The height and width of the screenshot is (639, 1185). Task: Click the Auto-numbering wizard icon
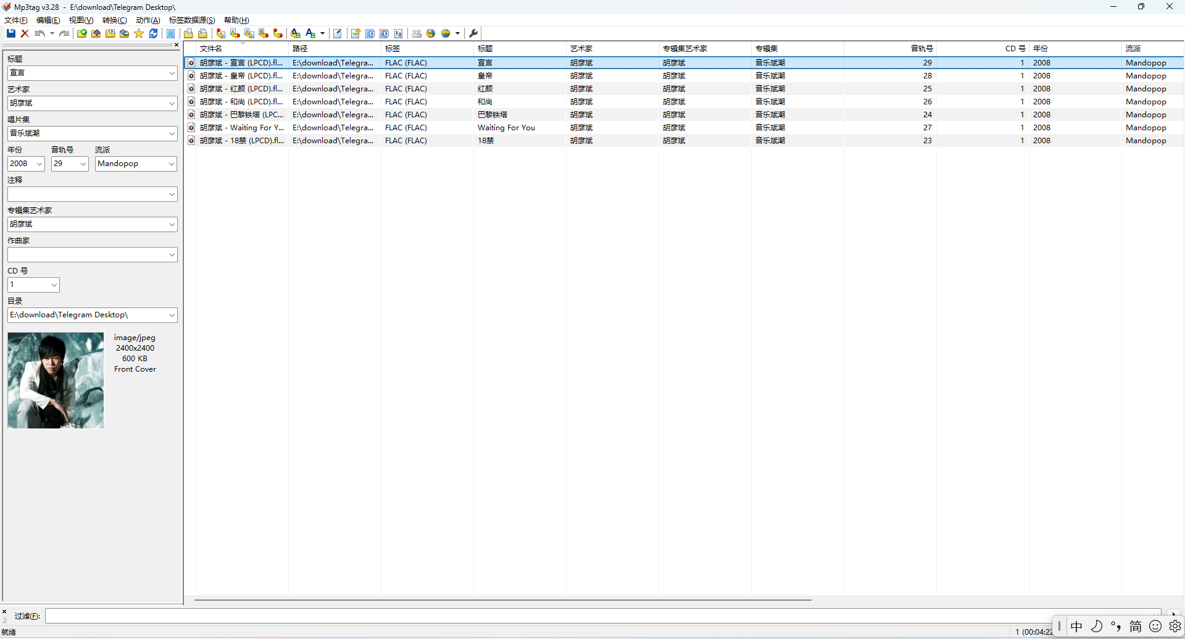pos(399,33)
